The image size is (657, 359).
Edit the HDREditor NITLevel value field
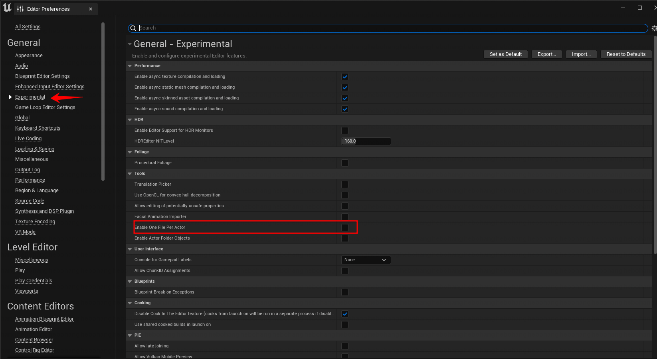pos(366,141)
